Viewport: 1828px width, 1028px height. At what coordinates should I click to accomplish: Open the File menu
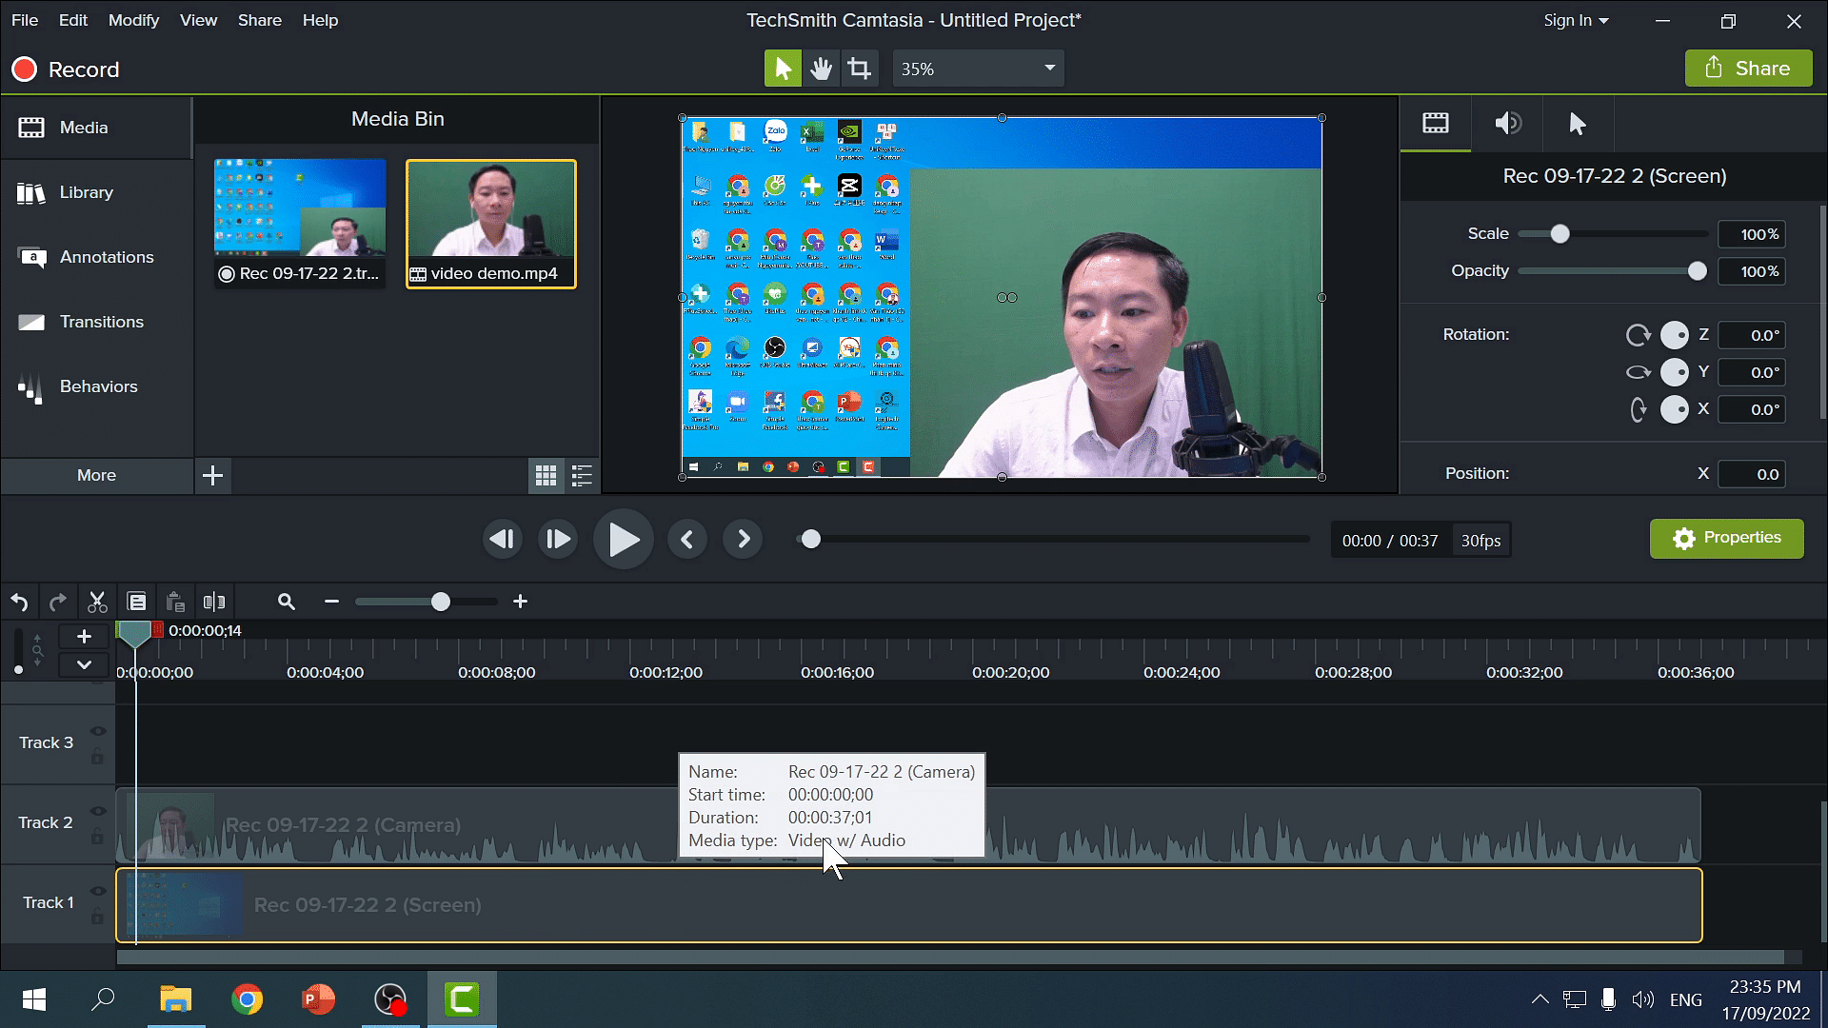25,20
